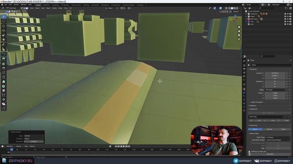
Task: Click the object name field Plane
Action: [269, 65]
